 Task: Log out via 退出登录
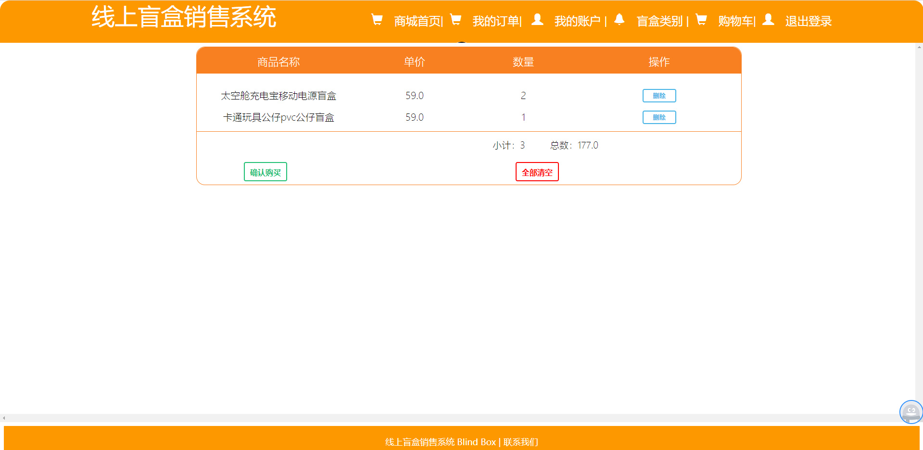pos(809,21)
